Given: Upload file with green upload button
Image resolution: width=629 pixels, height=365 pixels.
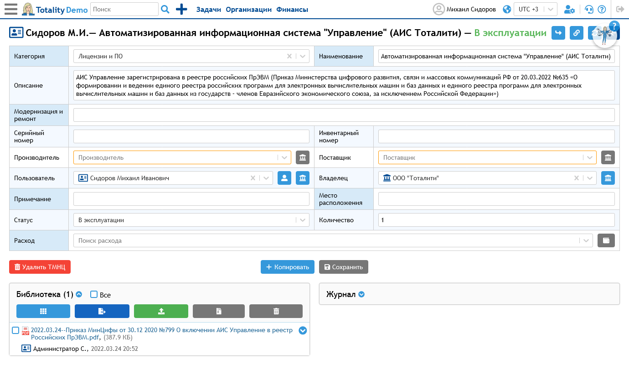Looking at the screenshot, I should coord(161,311).
